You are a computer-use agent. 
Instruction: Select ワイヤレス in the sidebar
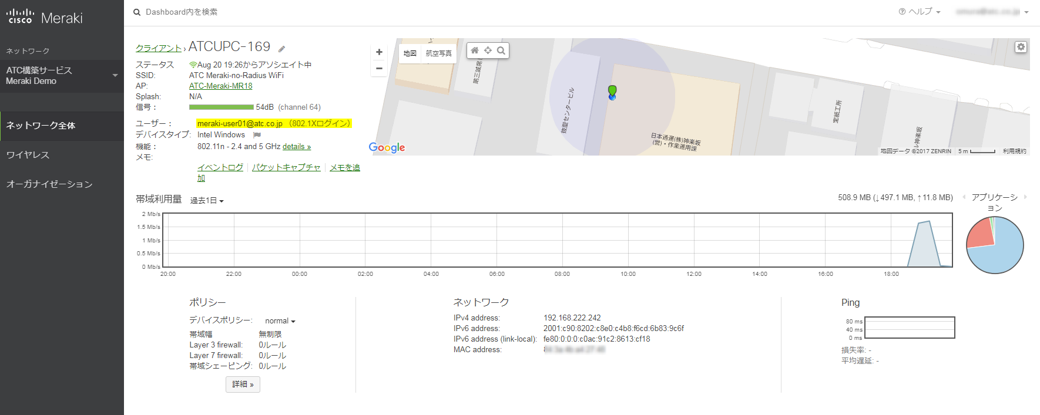(x=62, y=155)
